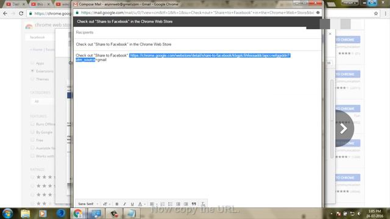
Task: Toggle underline formatting in compose toolbar
Action: (x=132, y=204)
